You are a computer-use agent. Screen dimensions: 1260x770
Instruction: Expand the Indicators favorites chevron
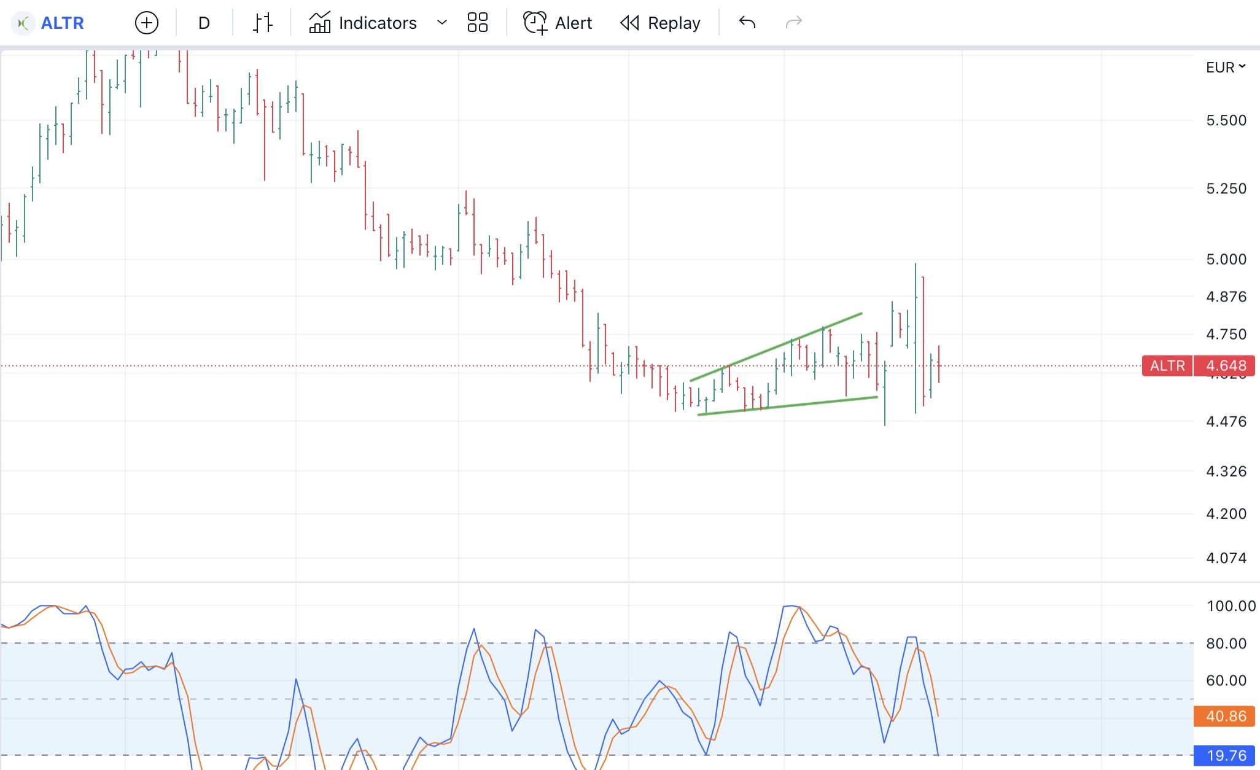(x=441, y=23)
